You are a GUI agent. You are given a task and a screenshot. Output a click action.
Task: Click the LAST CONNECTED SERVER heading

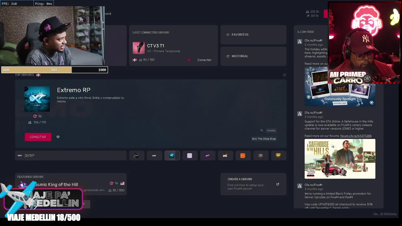click(151, 32)
